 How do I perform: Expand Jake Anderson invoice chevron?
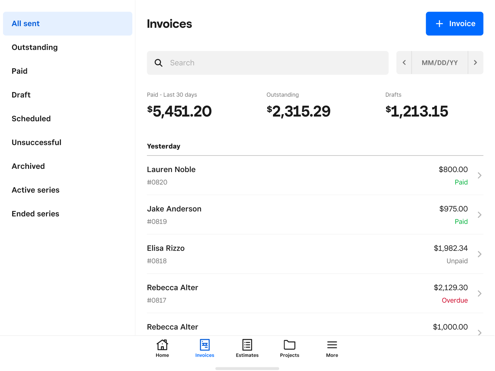click(x=480, y=215)
